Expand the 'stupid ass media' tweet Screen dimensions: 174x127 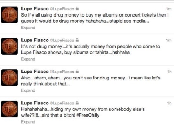click(28, 28)
